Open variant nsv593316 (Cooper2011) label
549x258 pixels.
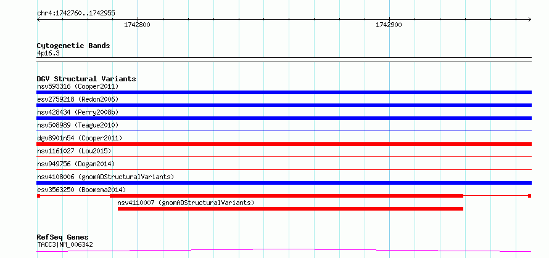coord(78,86)
